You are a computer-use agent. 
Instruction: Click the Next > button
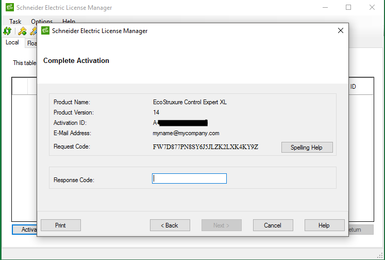point(222,225)
